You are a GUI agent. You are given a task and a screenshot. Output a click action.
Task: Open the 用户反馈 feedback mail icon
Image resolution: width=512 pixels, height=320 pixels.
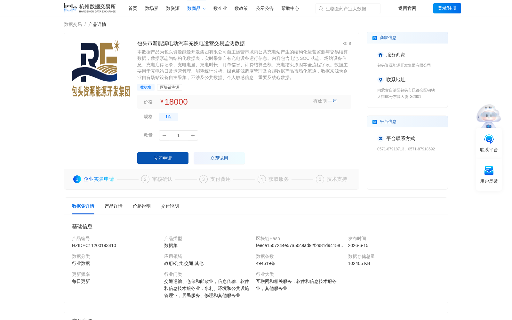(489, 170)
